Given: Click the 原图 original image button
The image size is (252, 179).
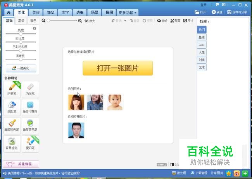Looking at the screenshot, I should pos(148,20).
